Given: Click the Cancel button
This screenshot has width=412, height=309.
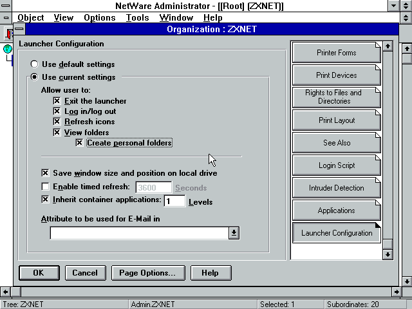Looking at the screenshot, I should pyautogui.click(x=85, y=273).
